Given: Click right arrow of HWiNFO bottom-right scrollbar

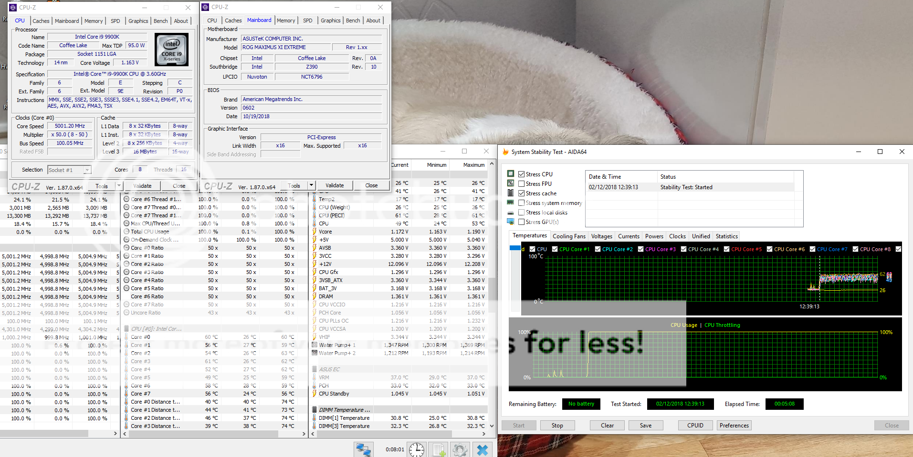Looking at the screenshot, I should [483, 434].
